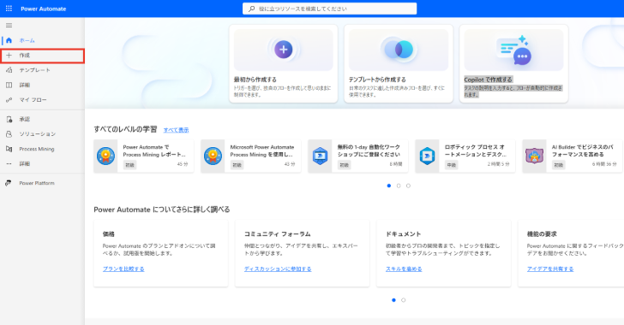Click the テンプレート icon in sidebar

9,70
